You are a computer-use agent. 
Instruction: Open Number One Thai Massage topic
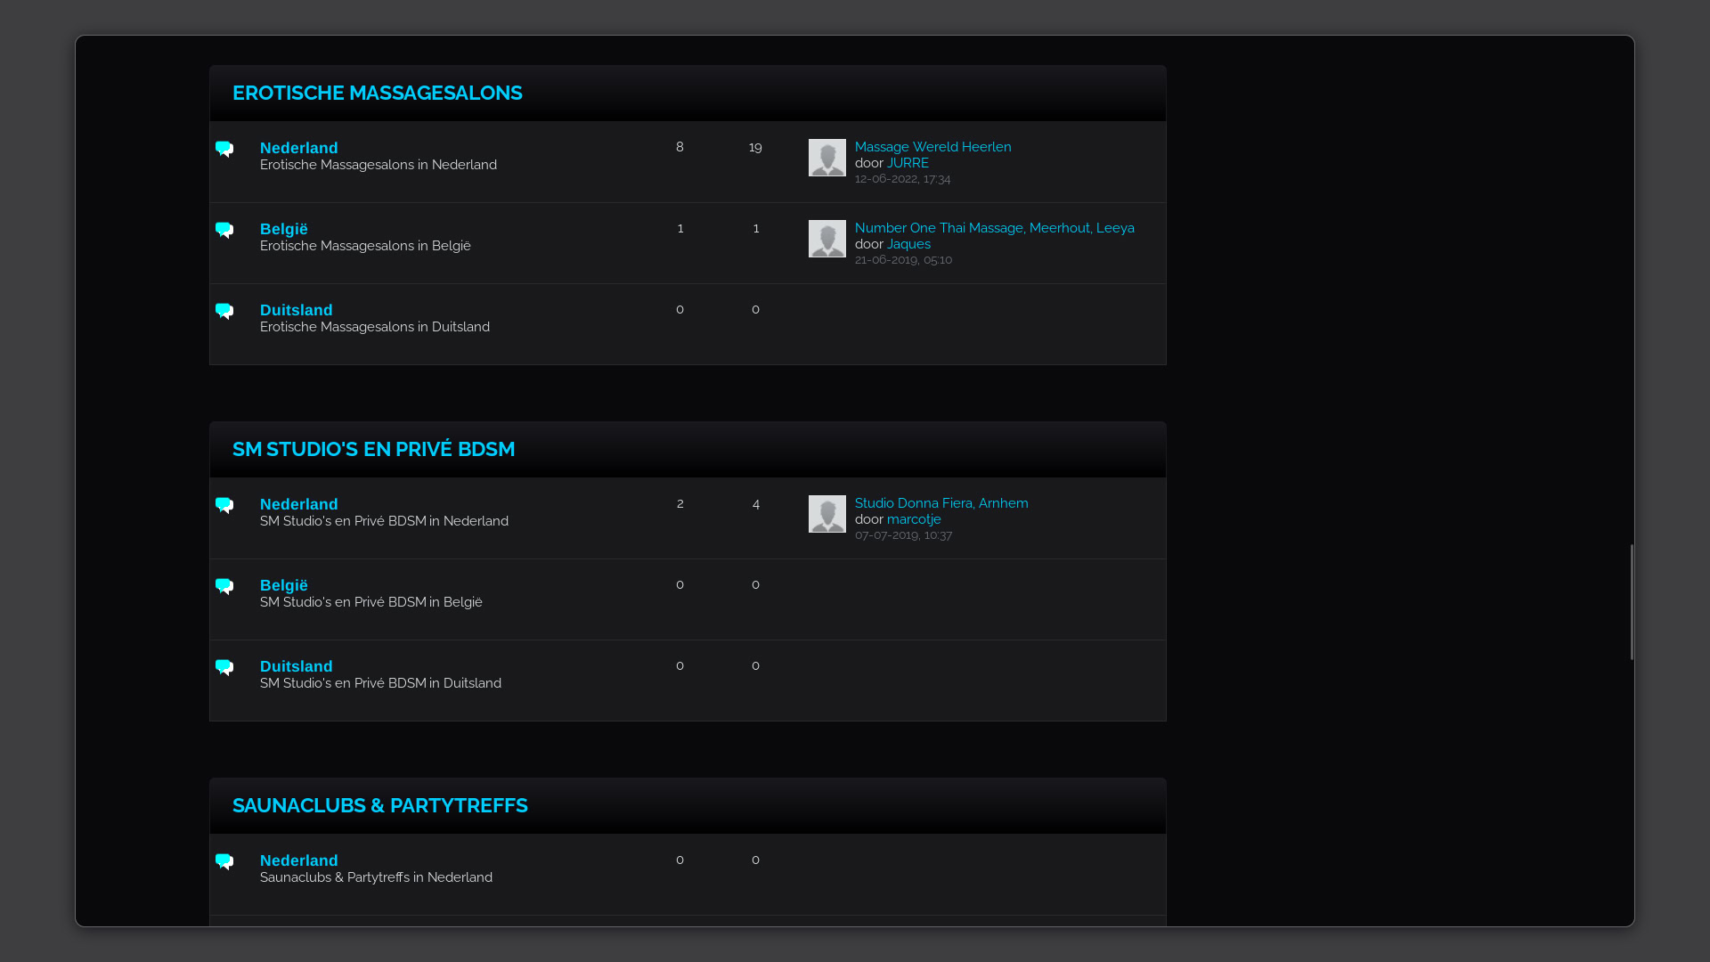[x=994, y=228]
